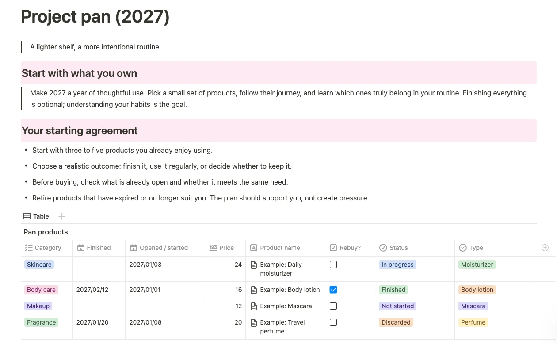
Task: Click the Price column number icon
Action: pyautogui.click(x=213, y=248)
